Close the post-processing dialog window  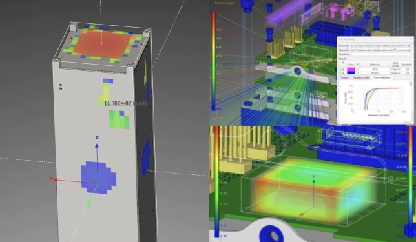411,39
